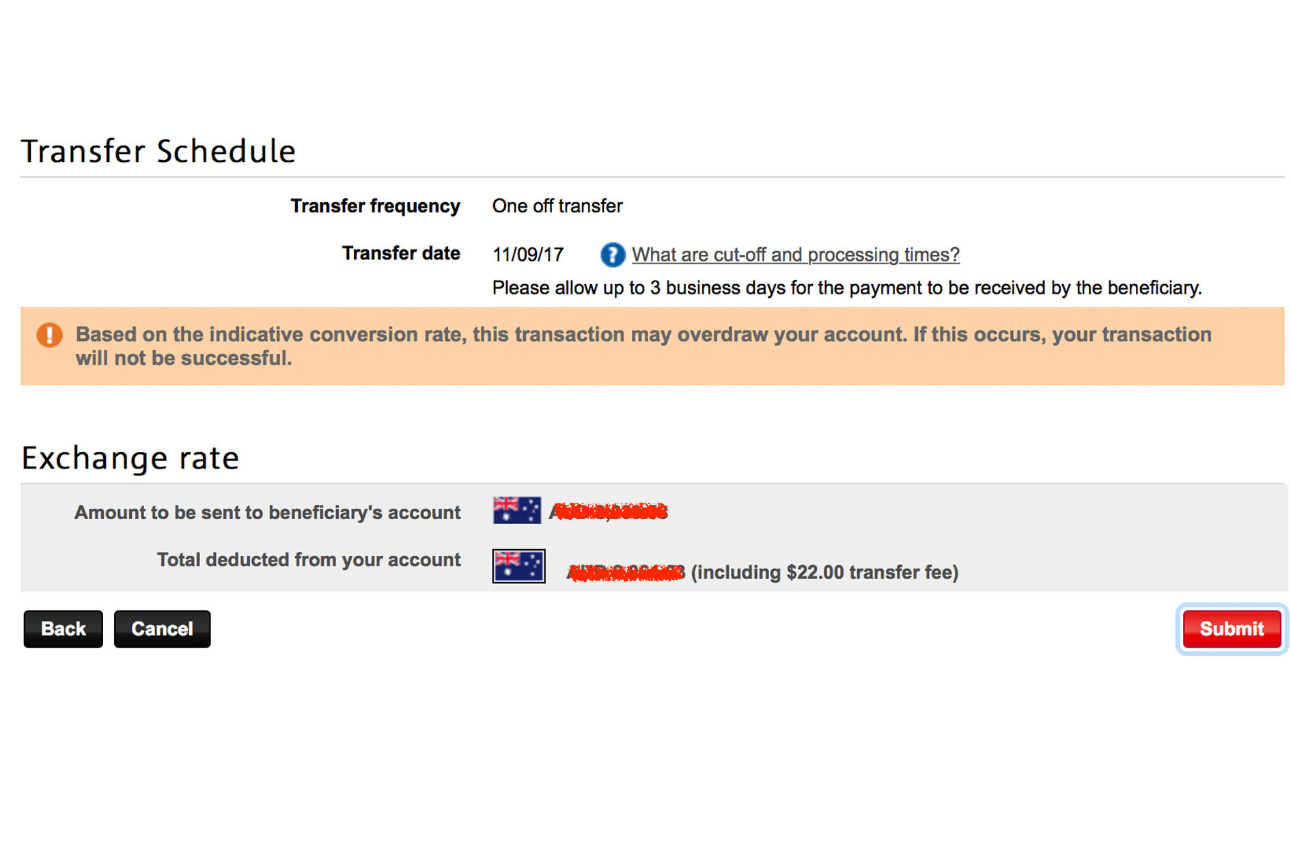Click the Australian flag beside total deducted
The image size is (1291, 860).
coord(518,566)
